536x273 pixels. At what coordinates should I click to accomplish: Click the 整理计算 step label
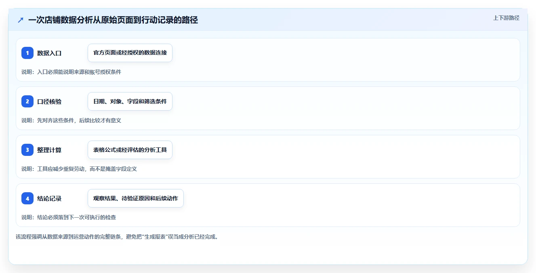[49, 150]
